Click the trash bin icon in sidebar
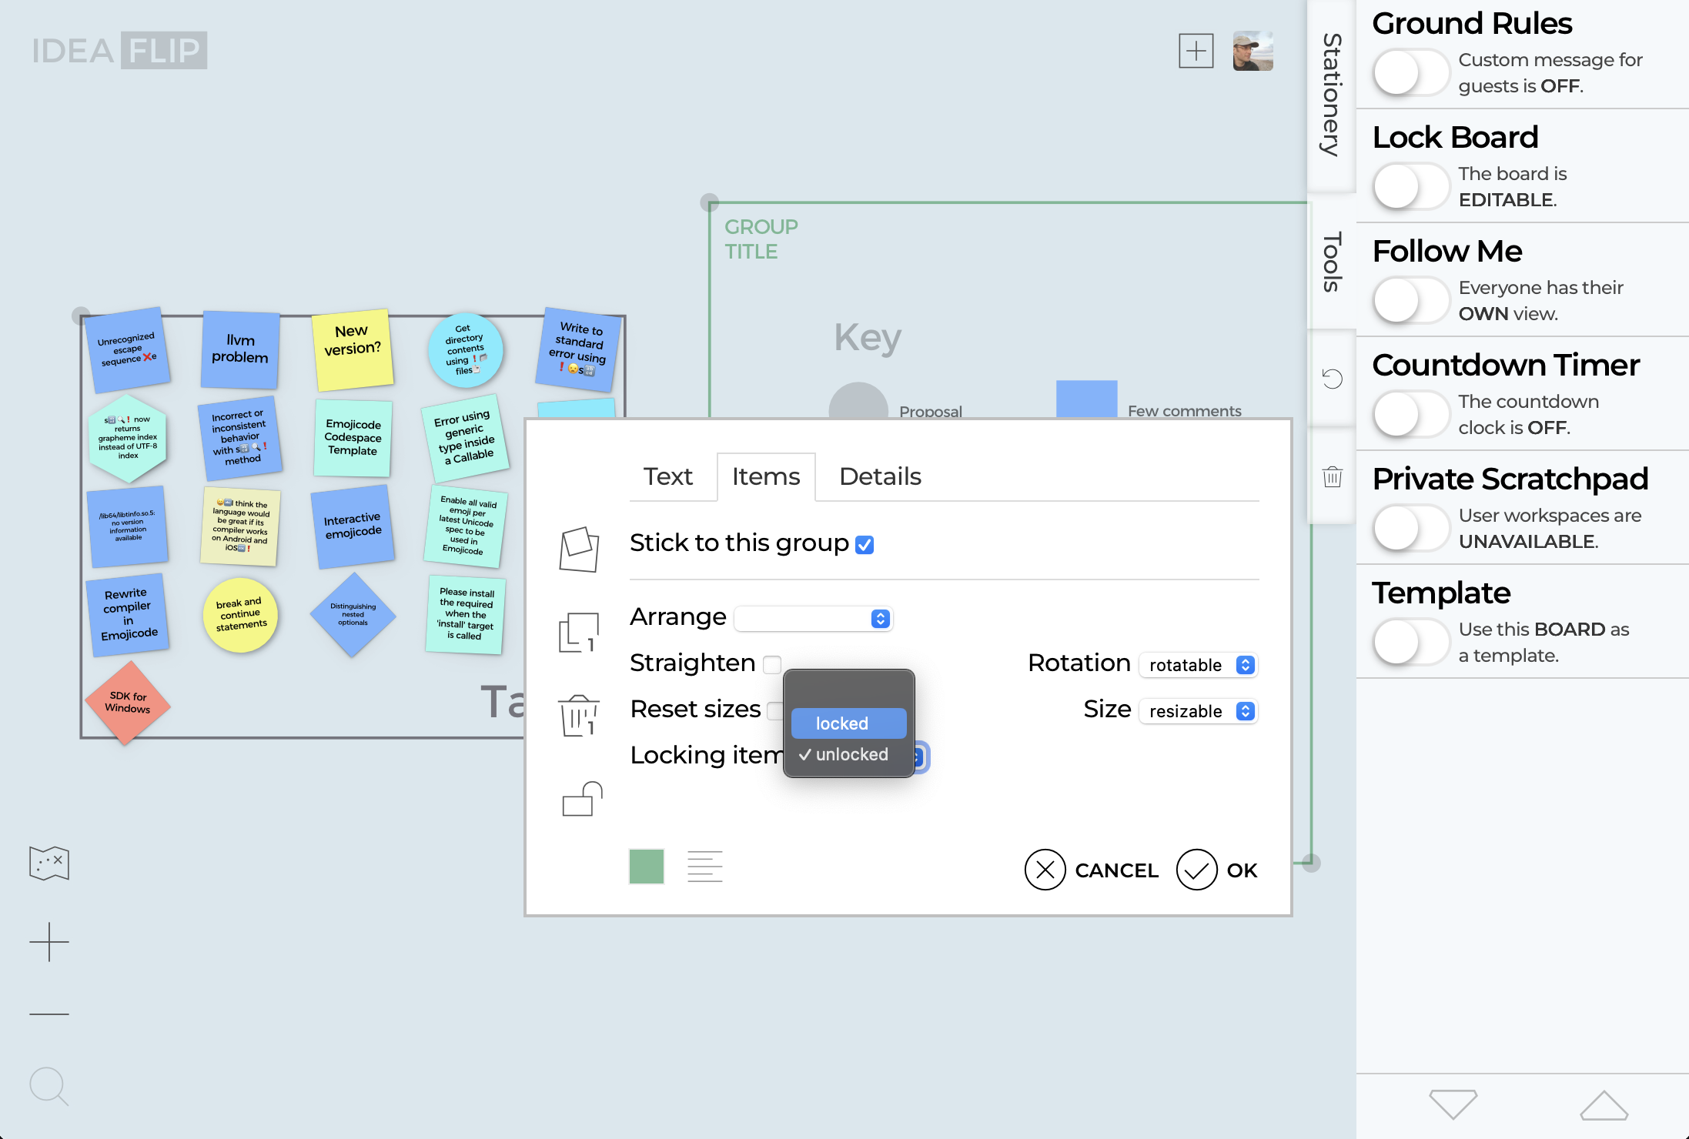Viewport: 1689px width, 1139px height. point(1332,476)
